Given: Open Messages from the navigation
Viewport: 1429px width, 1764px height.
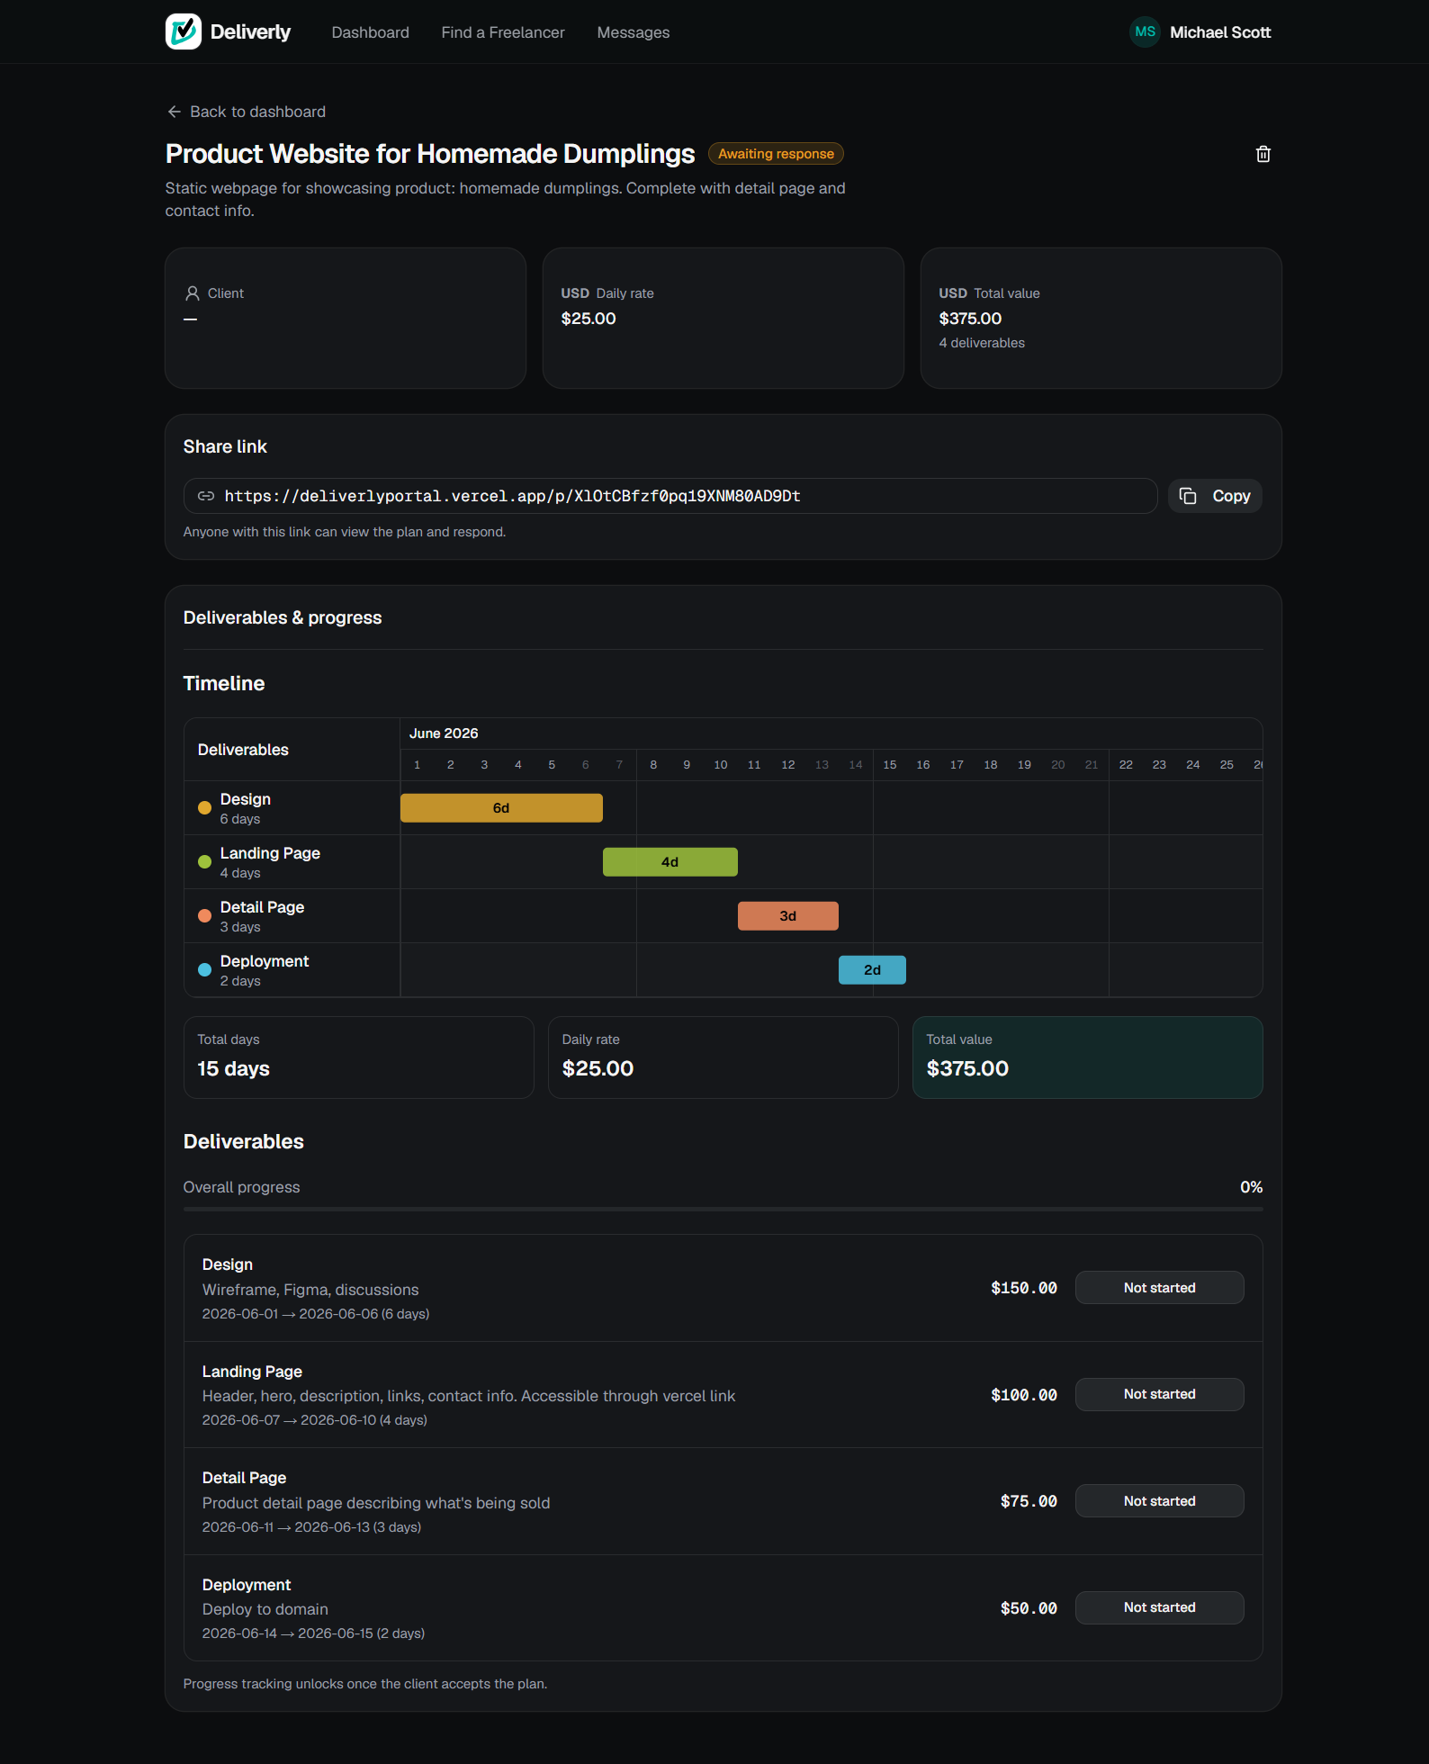Looking at the screenshot, I should click(x=634, y=32).
